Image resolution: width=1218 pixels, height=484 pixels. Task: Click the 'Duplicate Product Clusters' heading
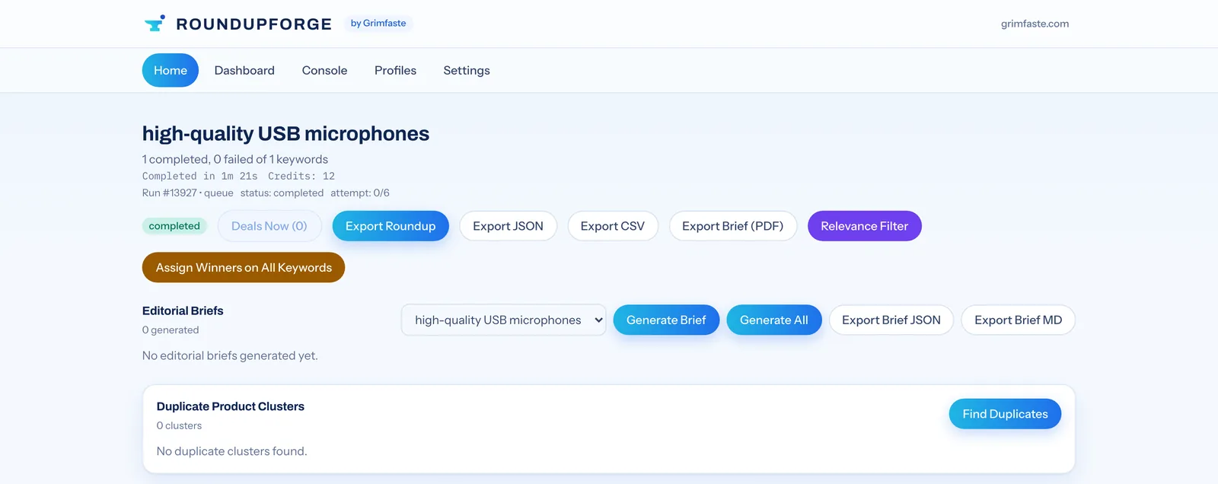click(x=231, y=406)
